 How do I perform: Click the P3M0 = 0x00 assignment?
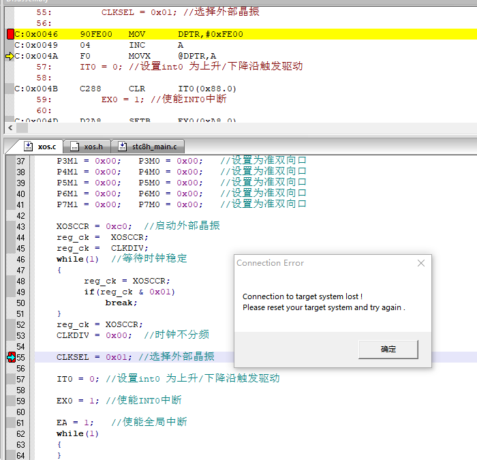tap(170, 161)
